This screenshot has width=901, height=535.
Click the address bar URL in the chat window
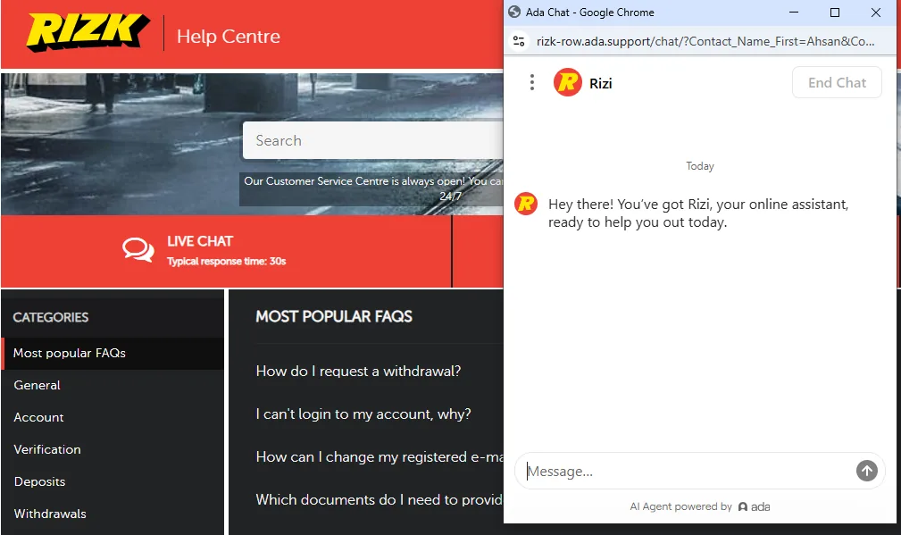(705, 41)
